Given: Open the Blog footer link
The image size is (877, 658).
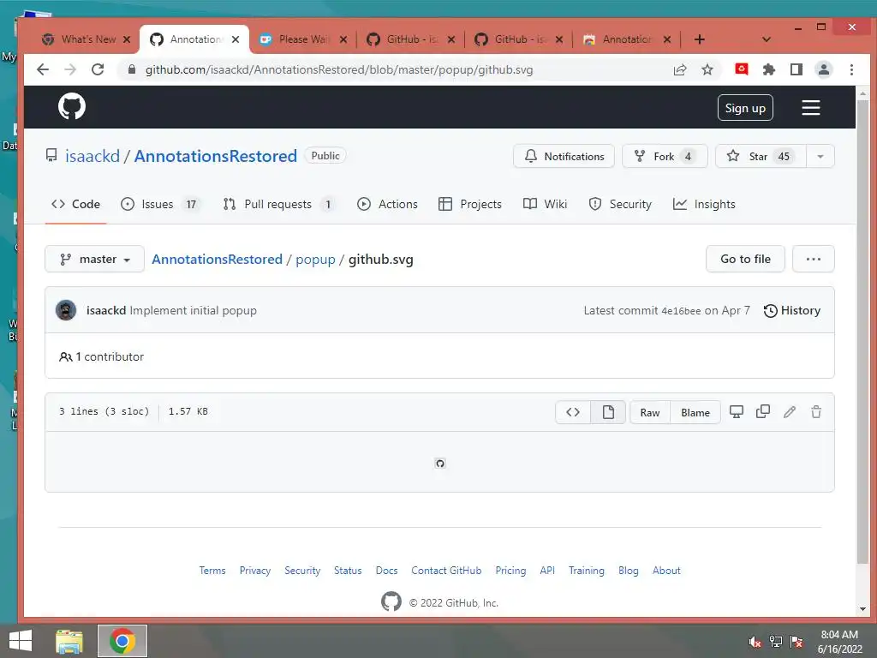Looking at the screenshot, I should click(x=628, y=570).
